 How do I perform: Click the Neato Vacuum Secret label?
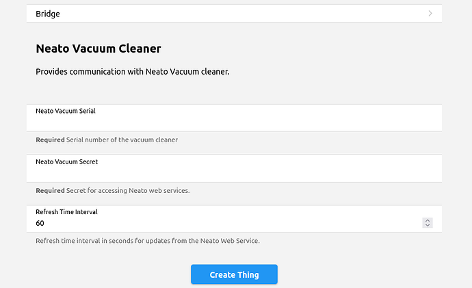(x=66, y=161)
